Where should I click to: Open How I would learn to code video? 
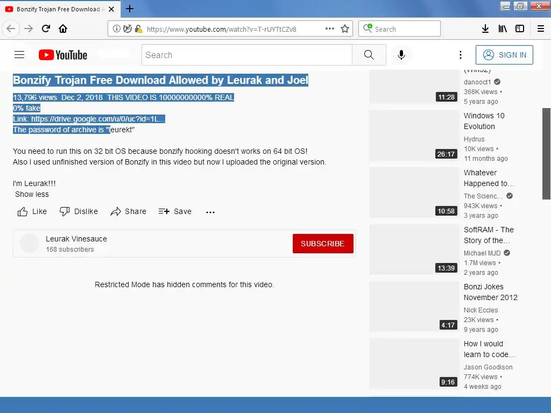489,349
